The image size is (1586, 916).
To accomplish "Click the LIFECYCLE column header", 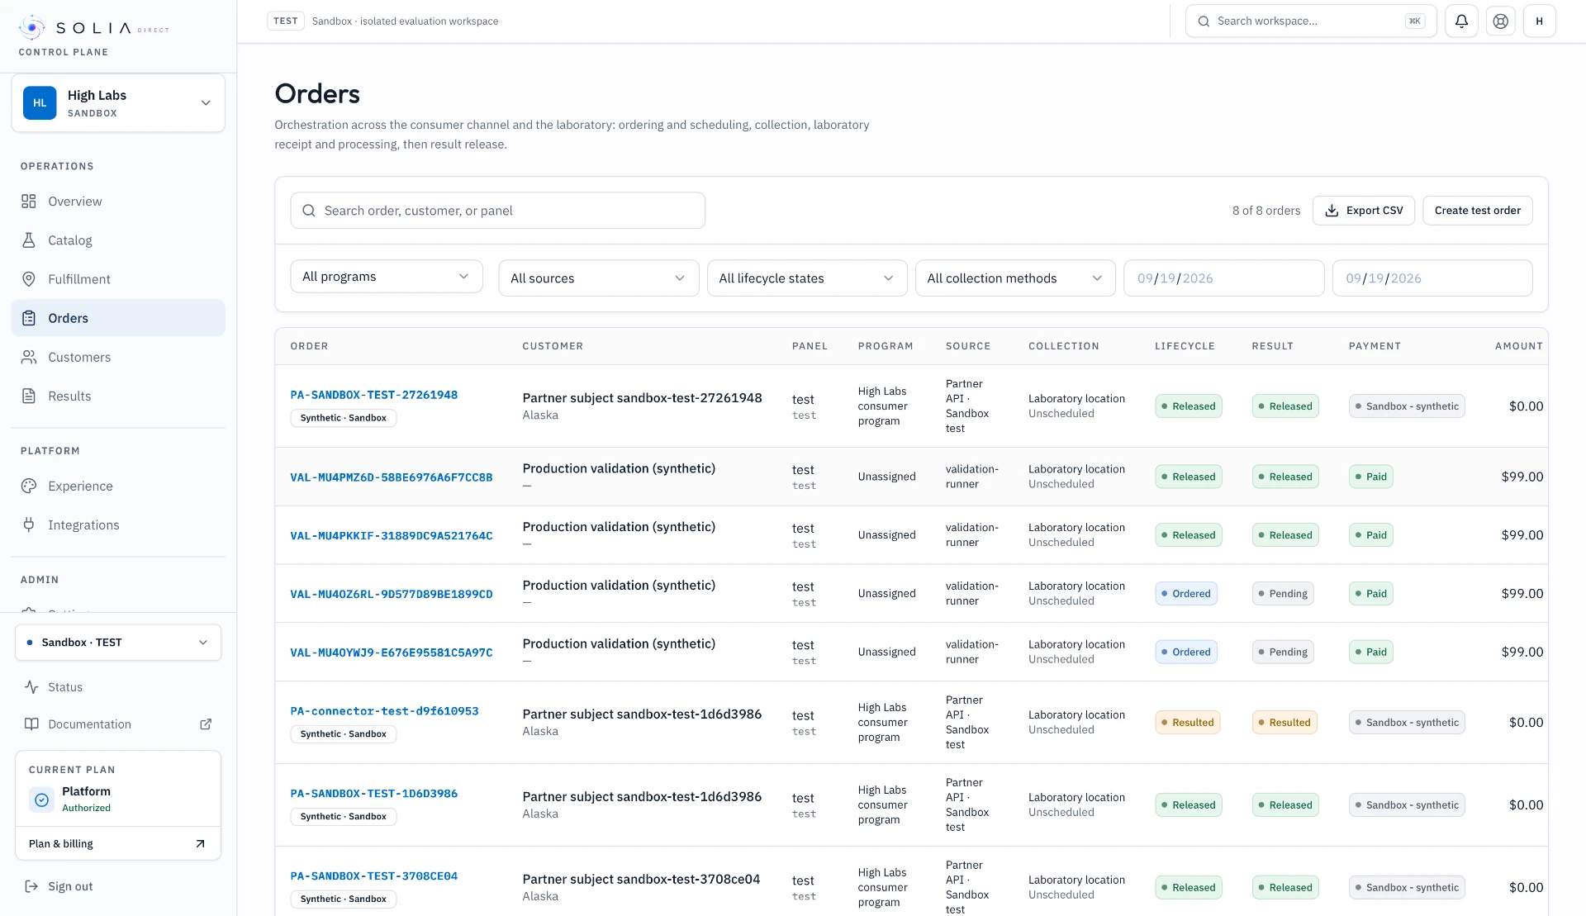I will (1185, 346).
